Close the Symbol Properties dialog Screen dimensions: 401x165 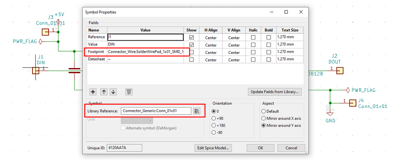point(301,12)
